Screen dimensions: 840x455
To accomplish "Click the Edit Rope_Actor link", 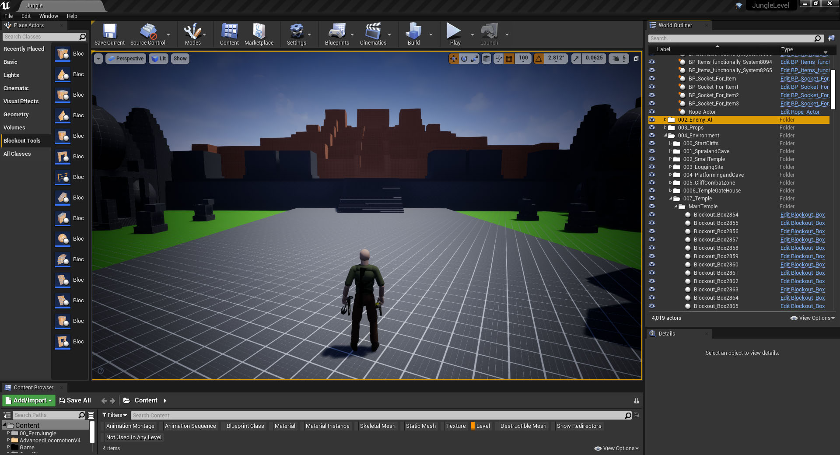I will [800, 112].
